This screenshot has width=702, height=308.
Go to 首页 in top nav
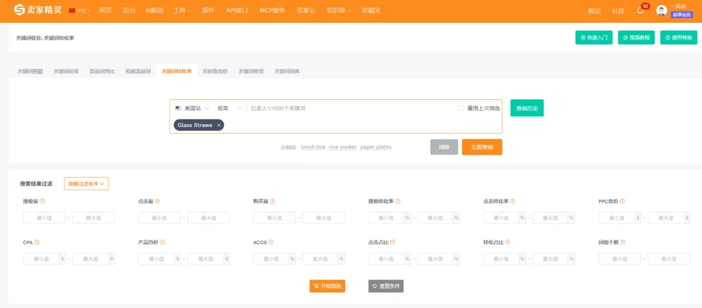click(x=105, y=10)
